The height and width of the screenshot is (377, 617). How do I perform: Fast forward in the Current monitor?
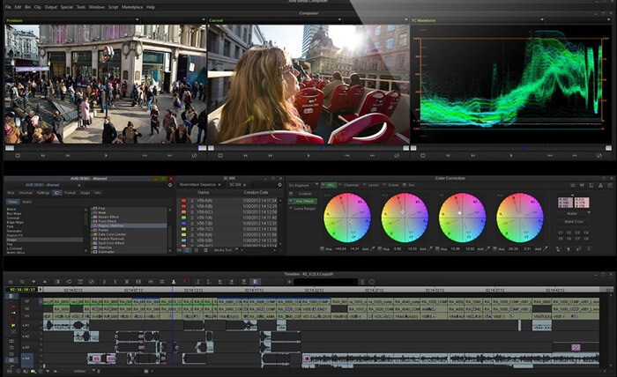point(271,156)
